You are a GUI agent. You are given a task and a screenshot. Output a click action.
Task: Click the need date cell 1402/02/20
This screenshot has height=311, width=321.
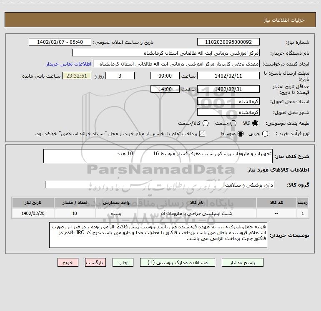(33, 213)
